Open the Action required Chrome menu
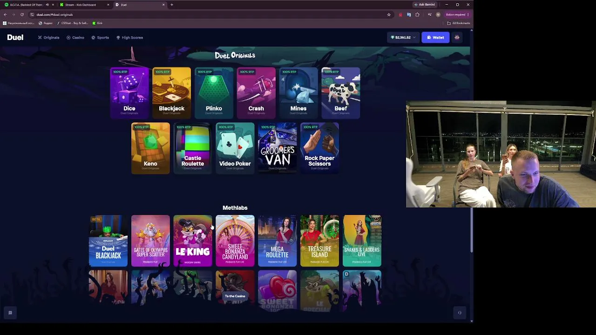Image resolution: width=596 pixels, height=335 pixels. tap(457, 14)
